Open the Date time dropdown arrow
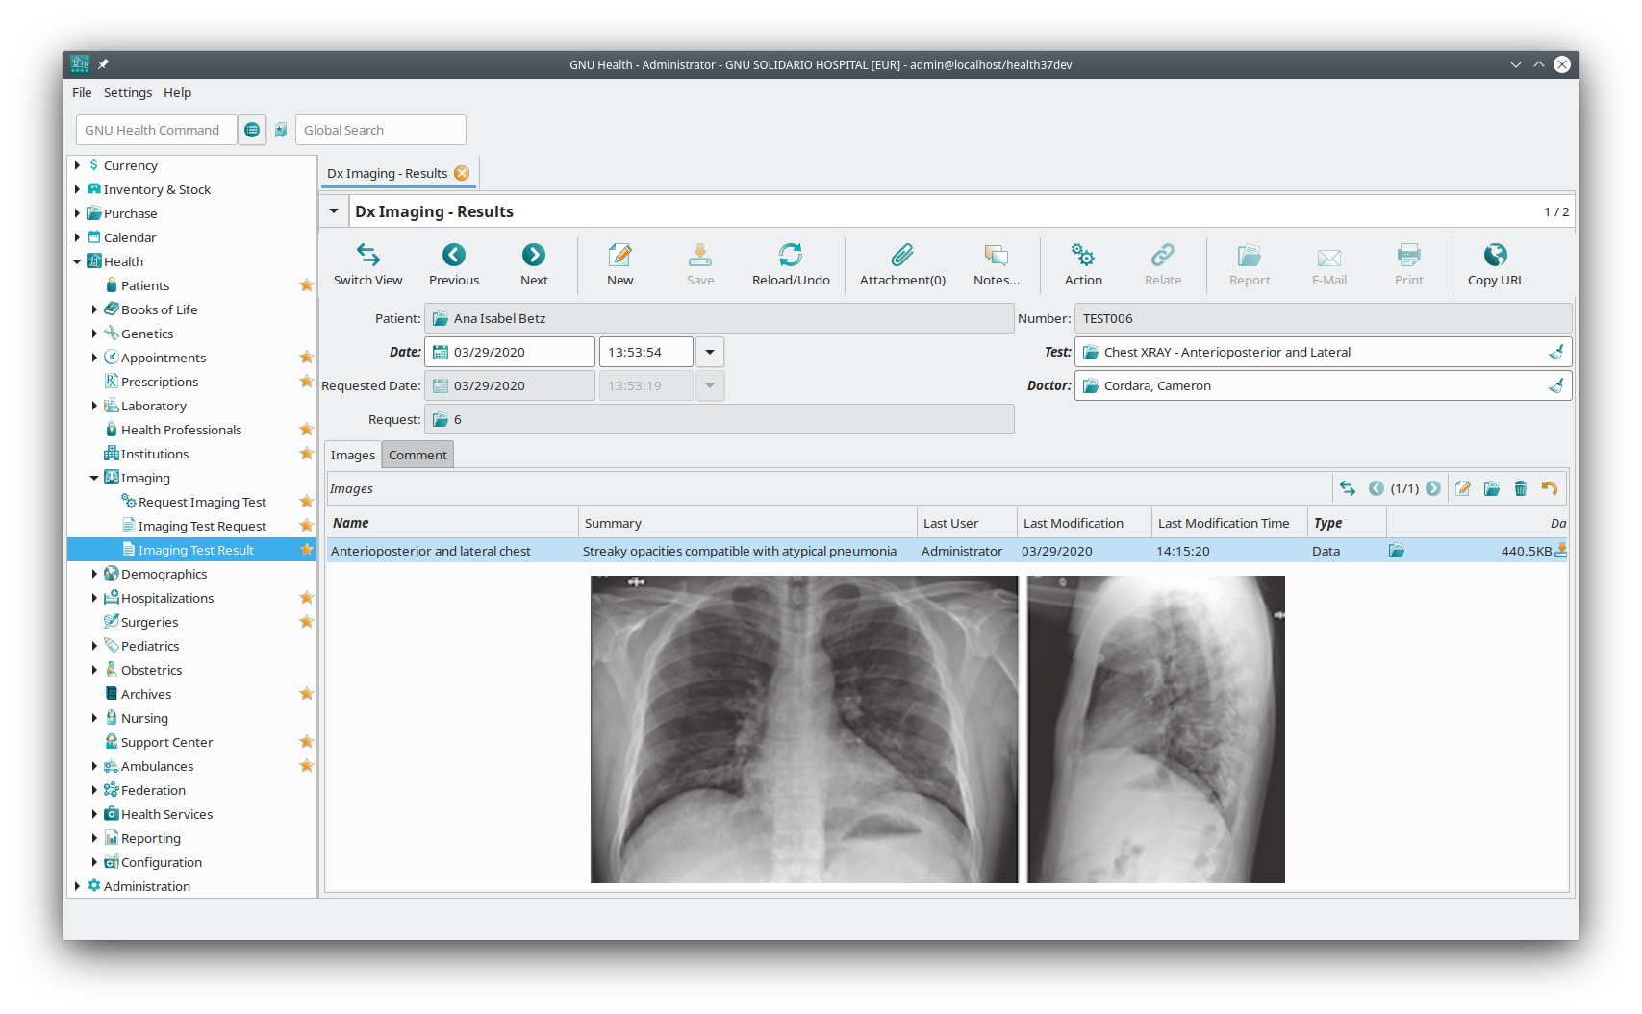Screen dimensions: 1642x1014 point(709,351)
